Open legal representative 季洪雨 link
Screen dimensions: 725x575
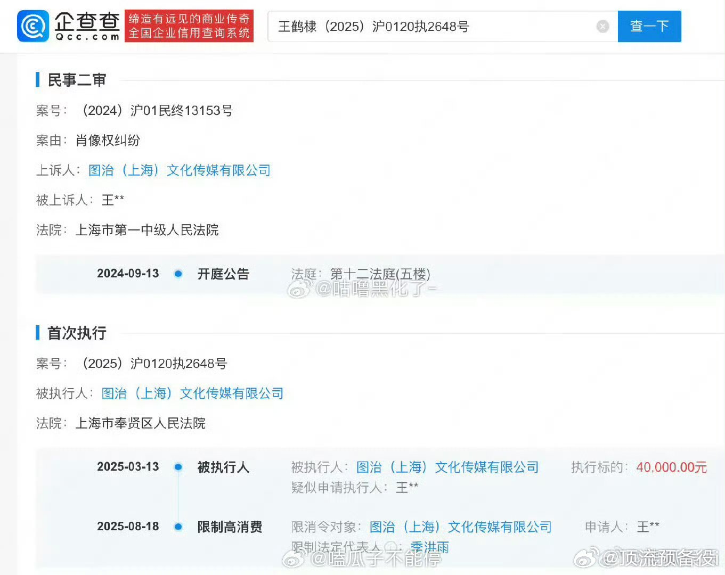click(430, 547)
